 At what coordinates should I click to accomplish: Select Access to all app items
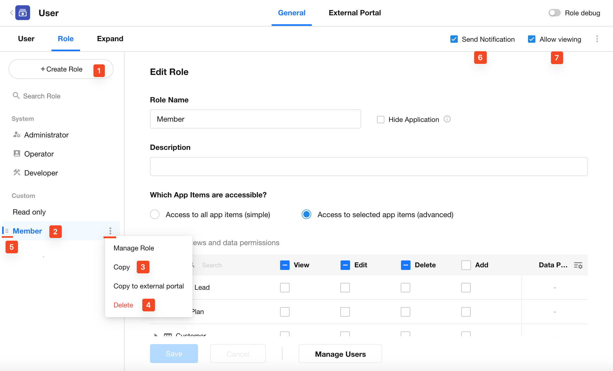155,215
